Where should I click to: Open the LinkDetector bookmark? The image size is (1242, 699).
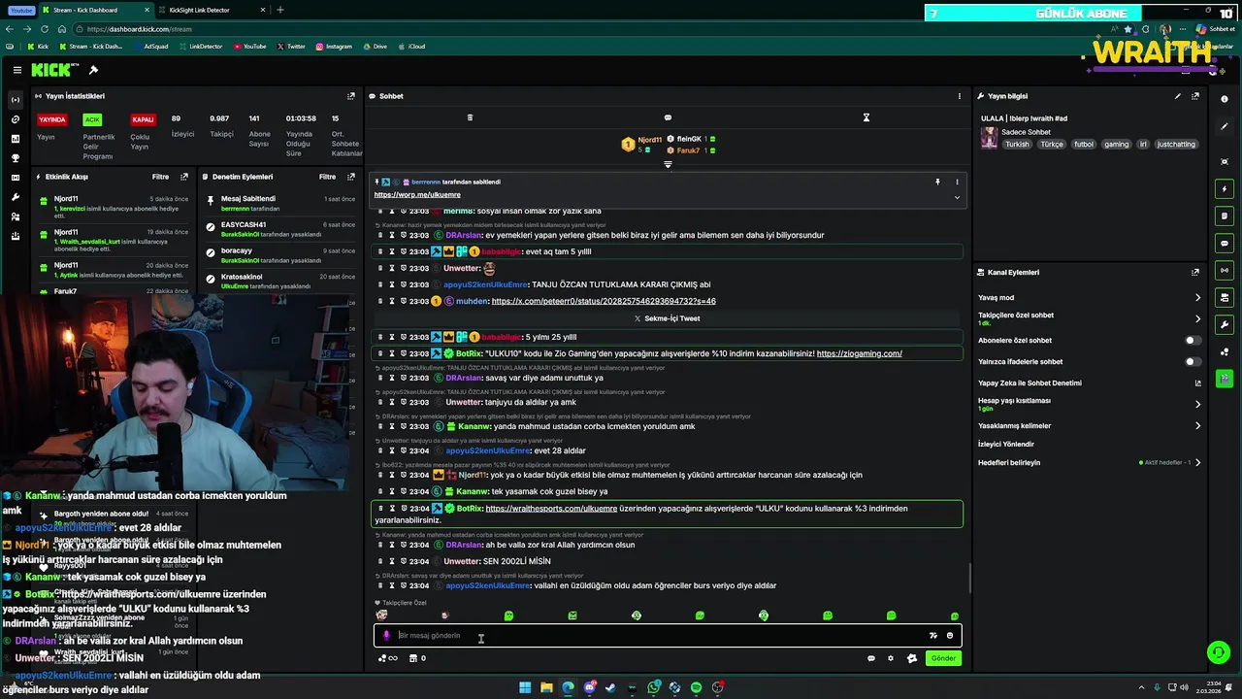pyautogui.click(x=200, y=47)
